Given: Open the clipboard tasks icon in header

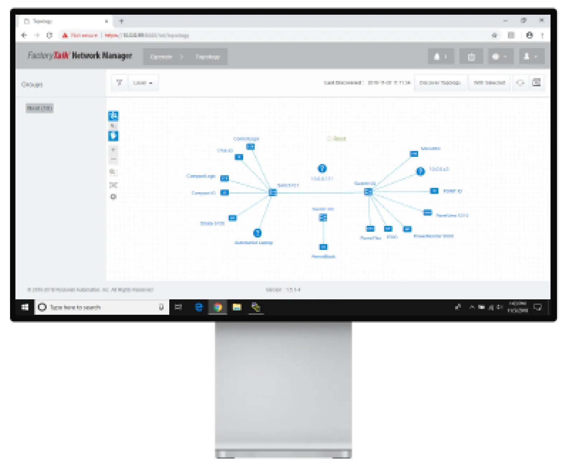Looking at the screenshot, I should tap(471, 57).
